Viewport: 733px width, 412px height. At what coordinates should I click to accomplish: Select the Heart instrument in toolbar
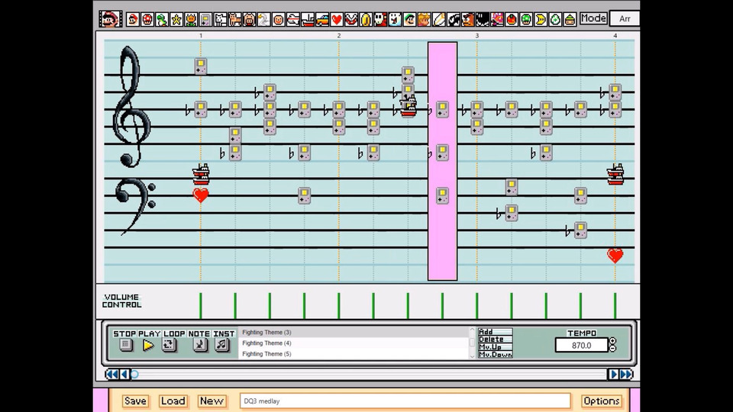pyautogui.click(x=337, y=20)
